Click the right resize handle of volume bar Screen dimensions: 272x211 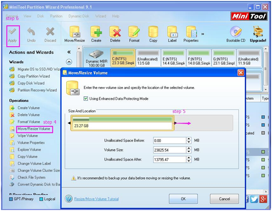coord(175,123)
